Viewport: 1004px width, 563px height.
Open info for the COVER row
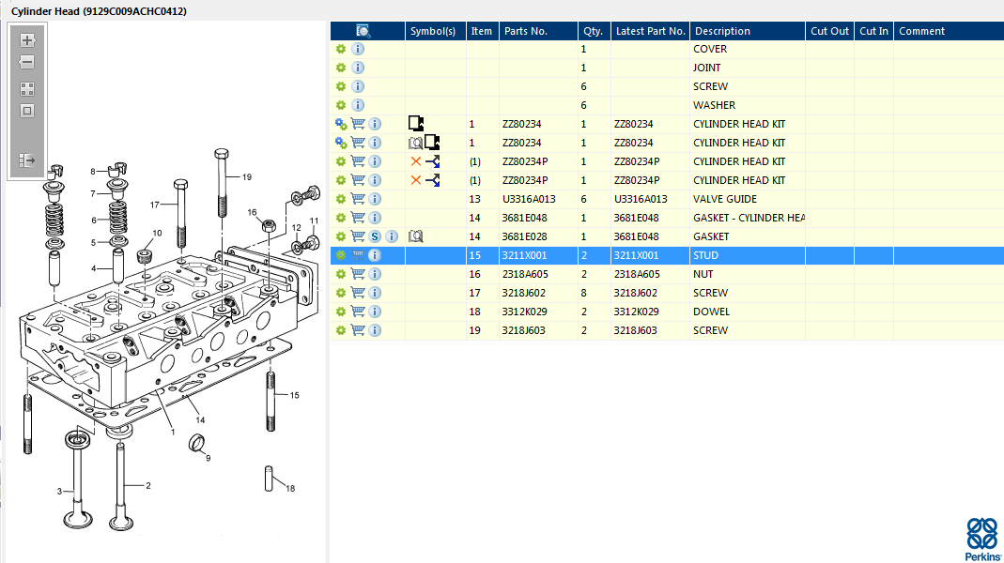(x=358, y=49)
